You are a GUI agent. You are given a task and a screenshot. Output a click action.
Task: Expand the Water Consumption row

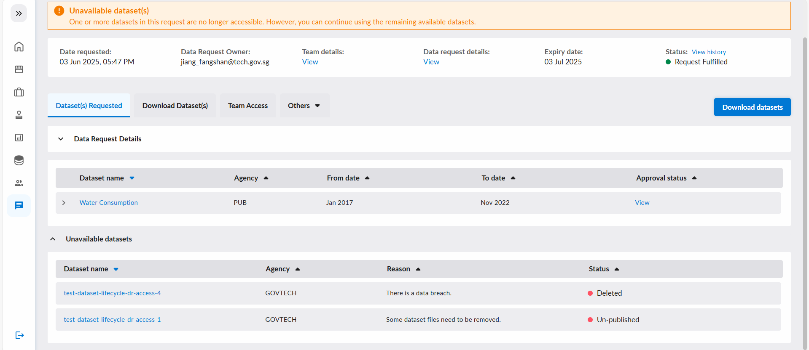point(64,203)
